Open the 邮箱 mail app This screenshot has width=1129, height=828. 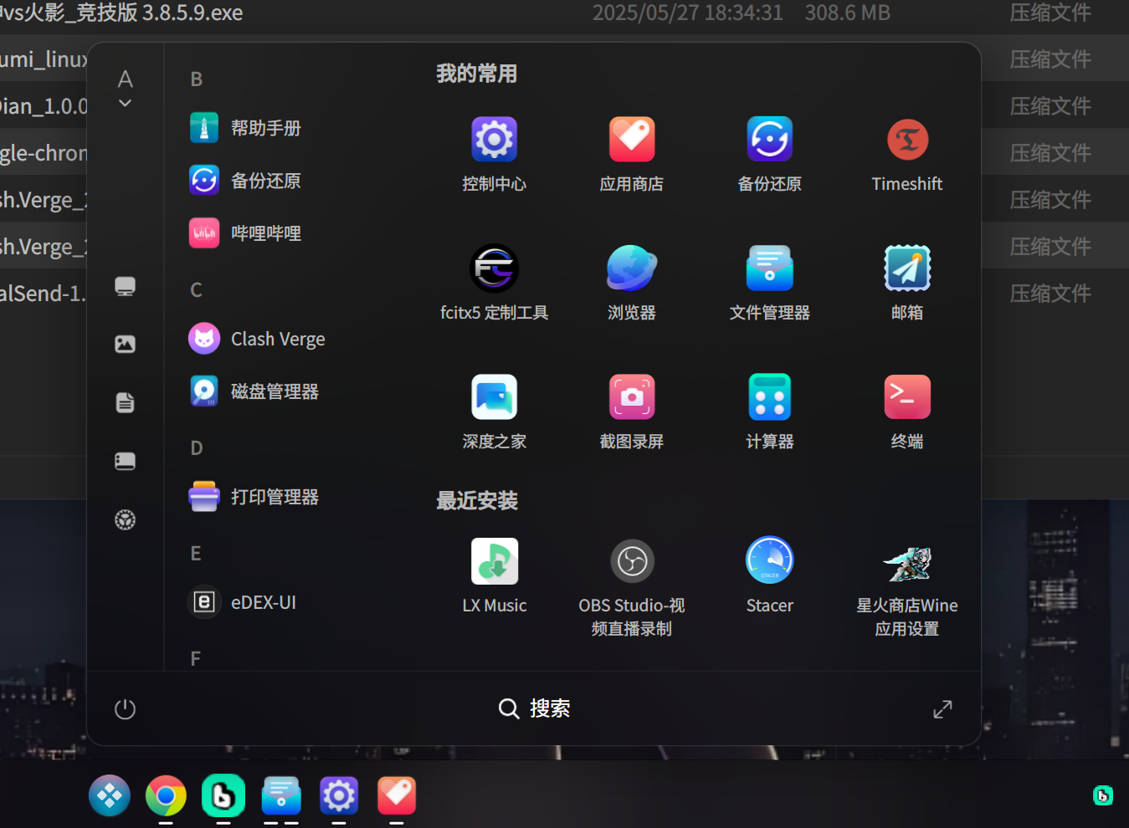click(907, 284)
